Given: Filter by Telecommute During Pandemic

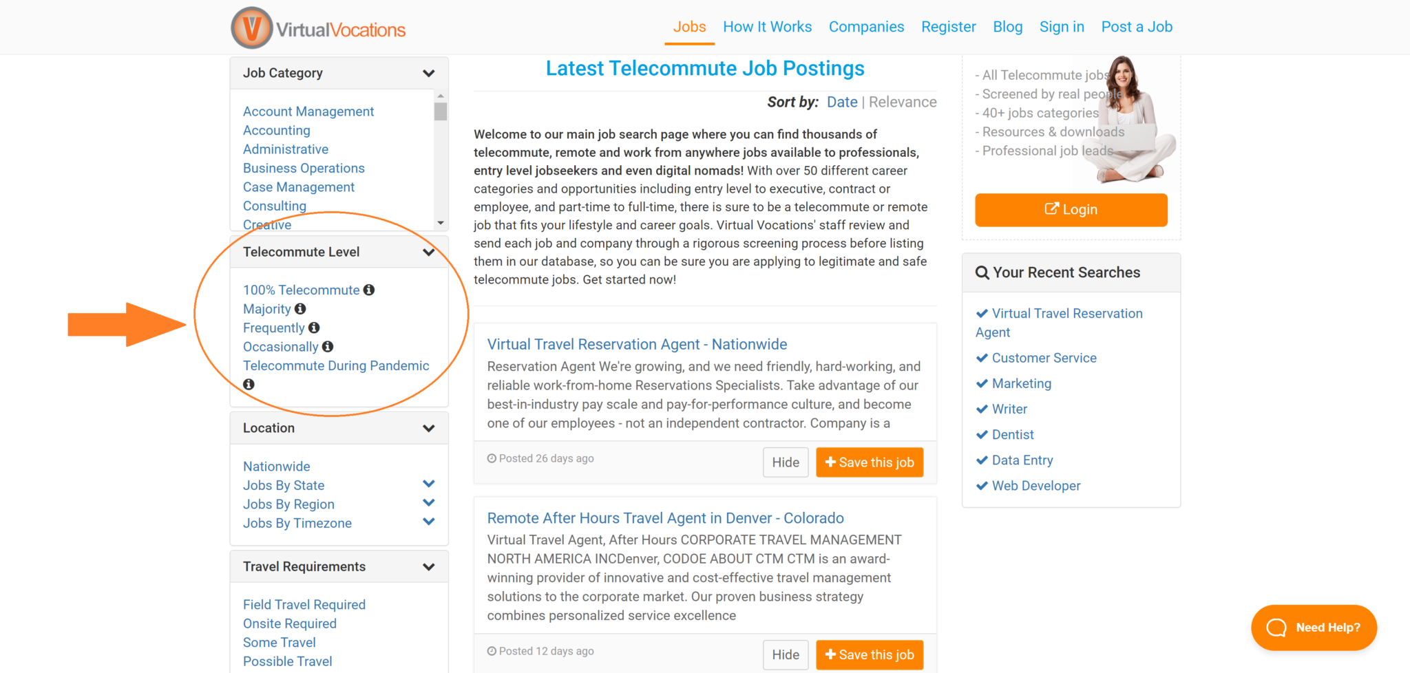Looking at the screenshot, I should pos(336,365).
